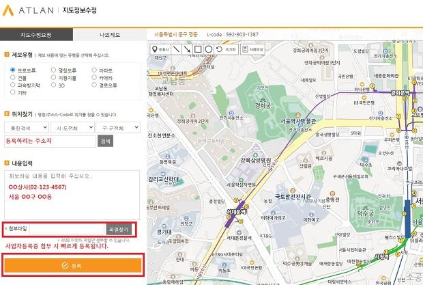This screenshot has width=423, height=285.
Task: Click the 국토발전전시관 map marker
Action: [x=293, y=191]
